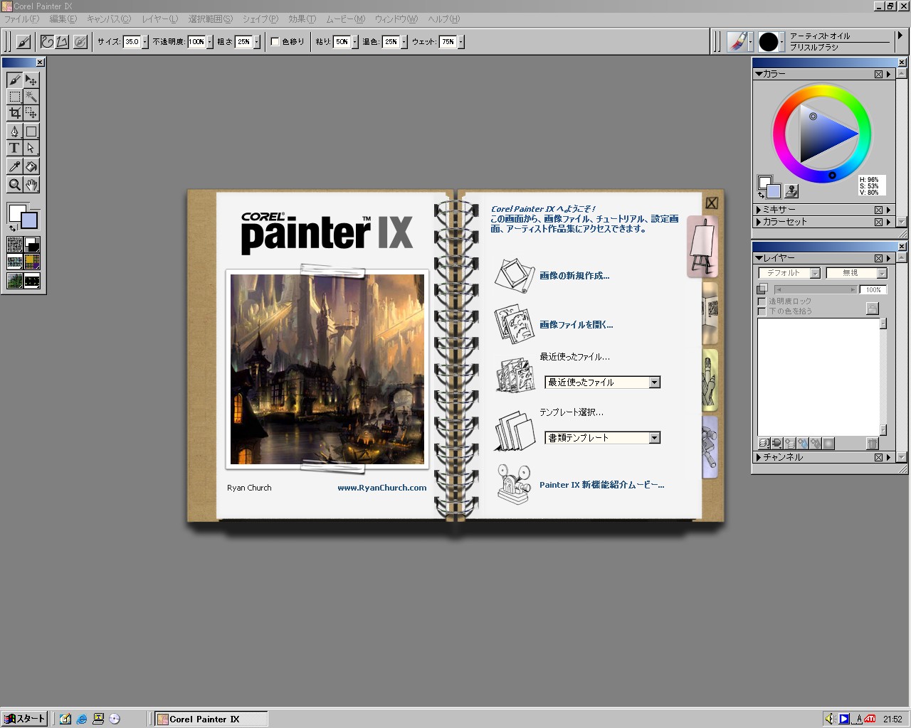This screenshot has width=911, height=728.
Task: Click the Ryan Church artwork thumbnail
Action: point(327,369)
